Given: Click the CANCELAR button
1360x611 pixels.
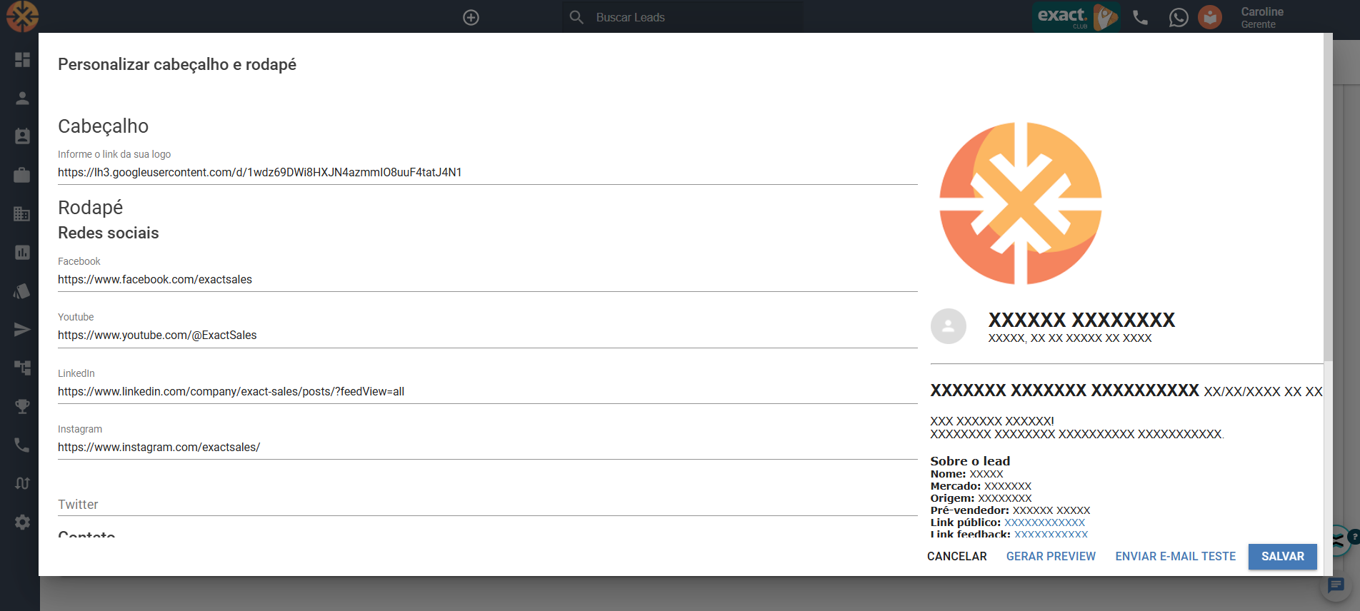Looking at the screenshot, I should pos(957,556).
